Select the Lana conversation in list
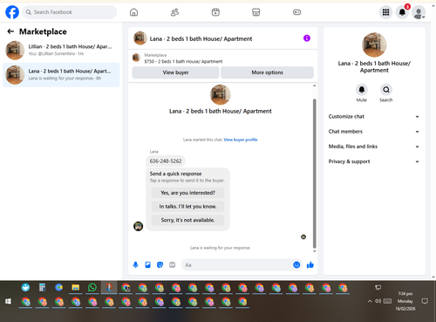The image size is (436, 322). (61, 75)
